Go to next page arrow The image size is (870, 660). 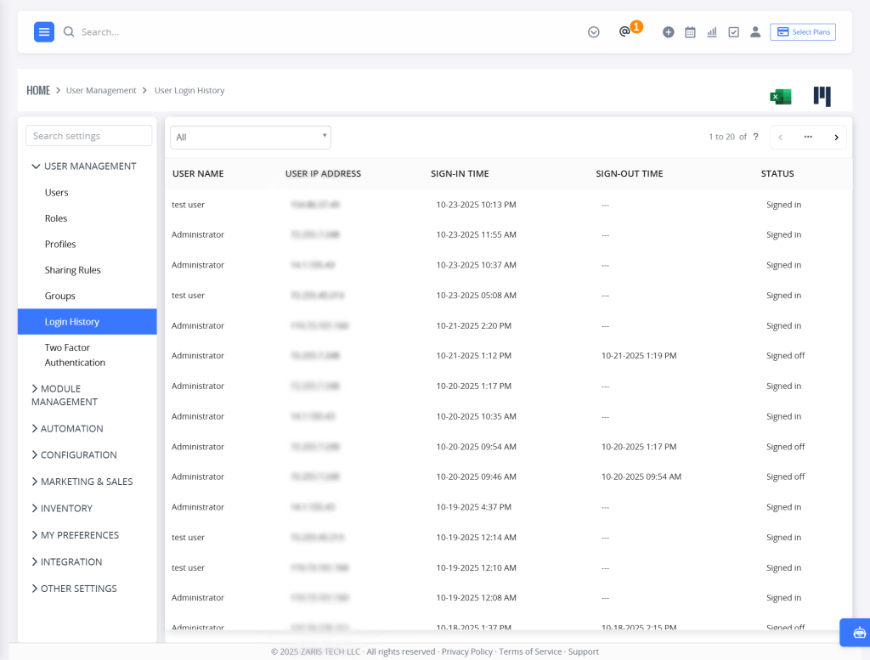[x=836, y=138]
